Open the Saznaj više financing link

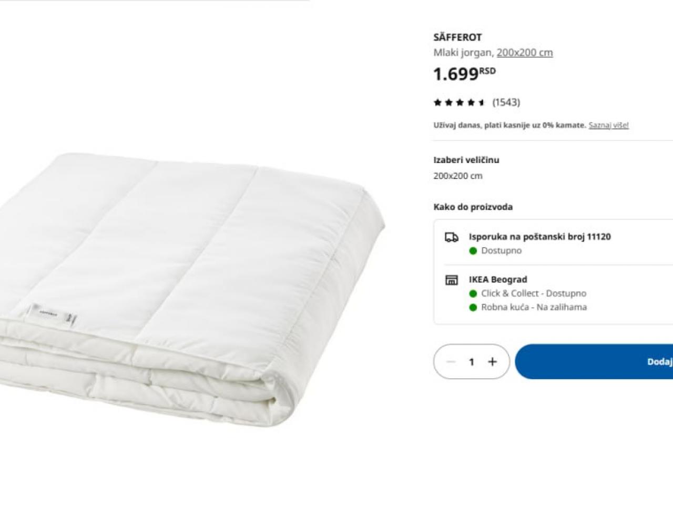click(608, 125)
